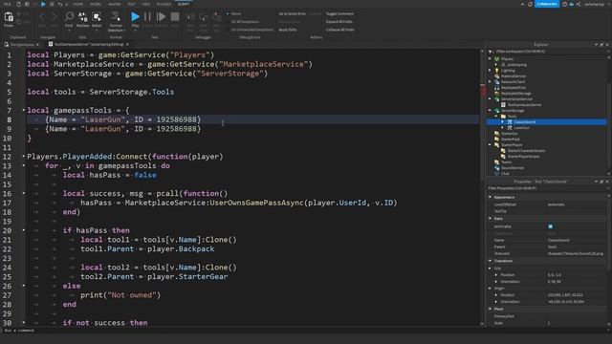Select the ReplicatedStorage icon in Explorer
612x344 pixels.
pos(497,94)
